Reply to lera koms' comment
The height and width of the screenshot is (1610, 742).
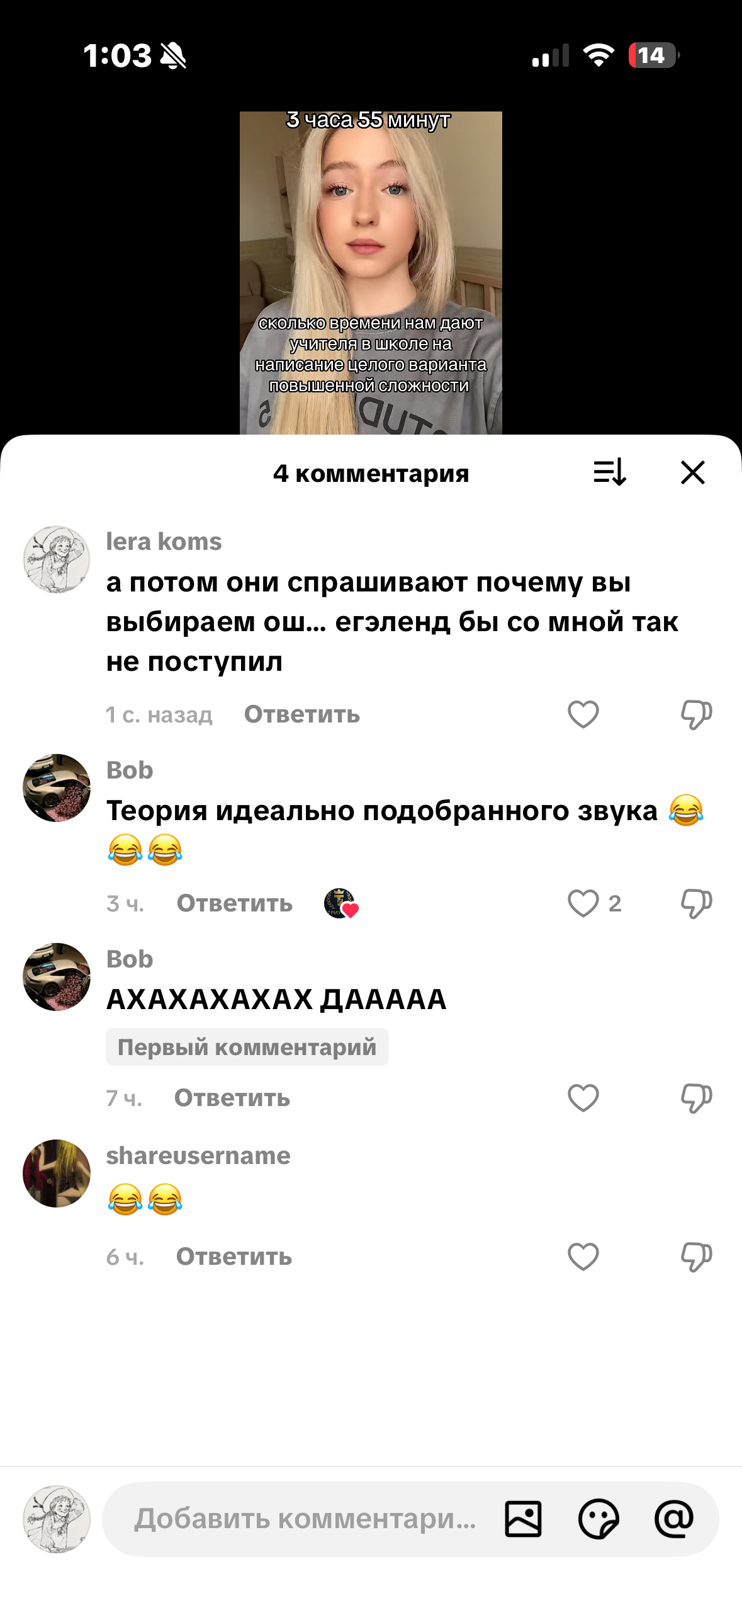pyautogui.click(x=301, y=714)
